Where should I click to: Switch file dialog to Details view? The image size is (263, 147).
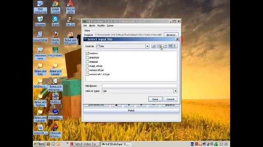[175, 46]
